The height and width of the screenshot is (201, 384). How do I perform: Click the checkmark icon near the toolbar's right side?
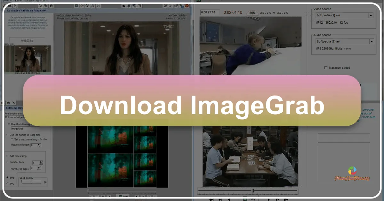pyautogui.click(x=170, y=5)
